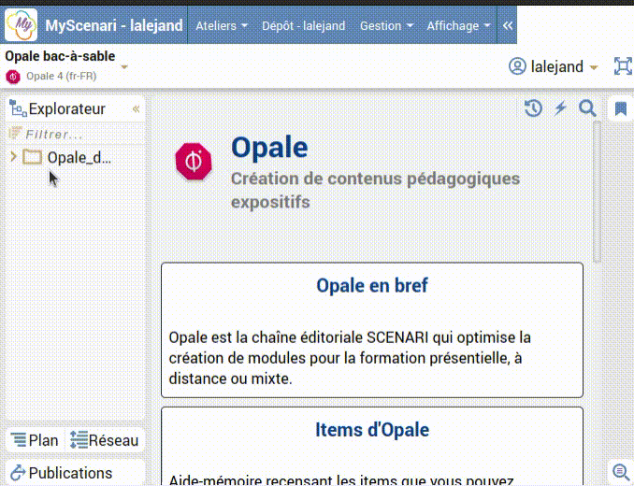Click the filter icon beside Filtrer
This screenshot has width=634, height=486.
pos(15,133)
